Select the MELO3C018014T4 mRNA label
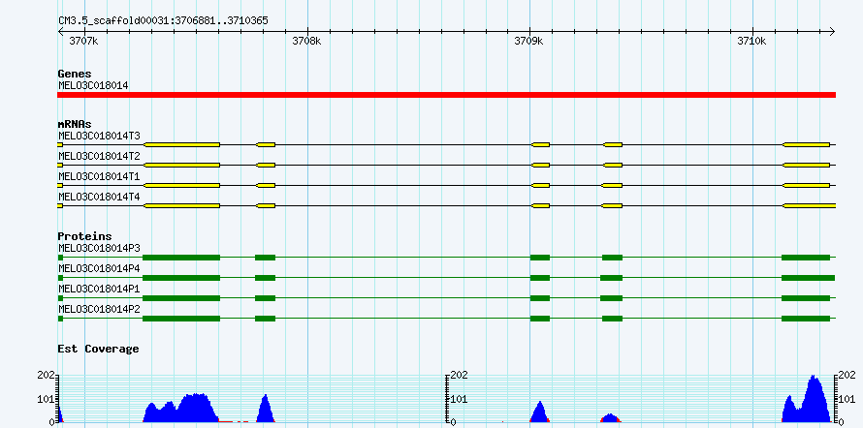 [99, 197]
